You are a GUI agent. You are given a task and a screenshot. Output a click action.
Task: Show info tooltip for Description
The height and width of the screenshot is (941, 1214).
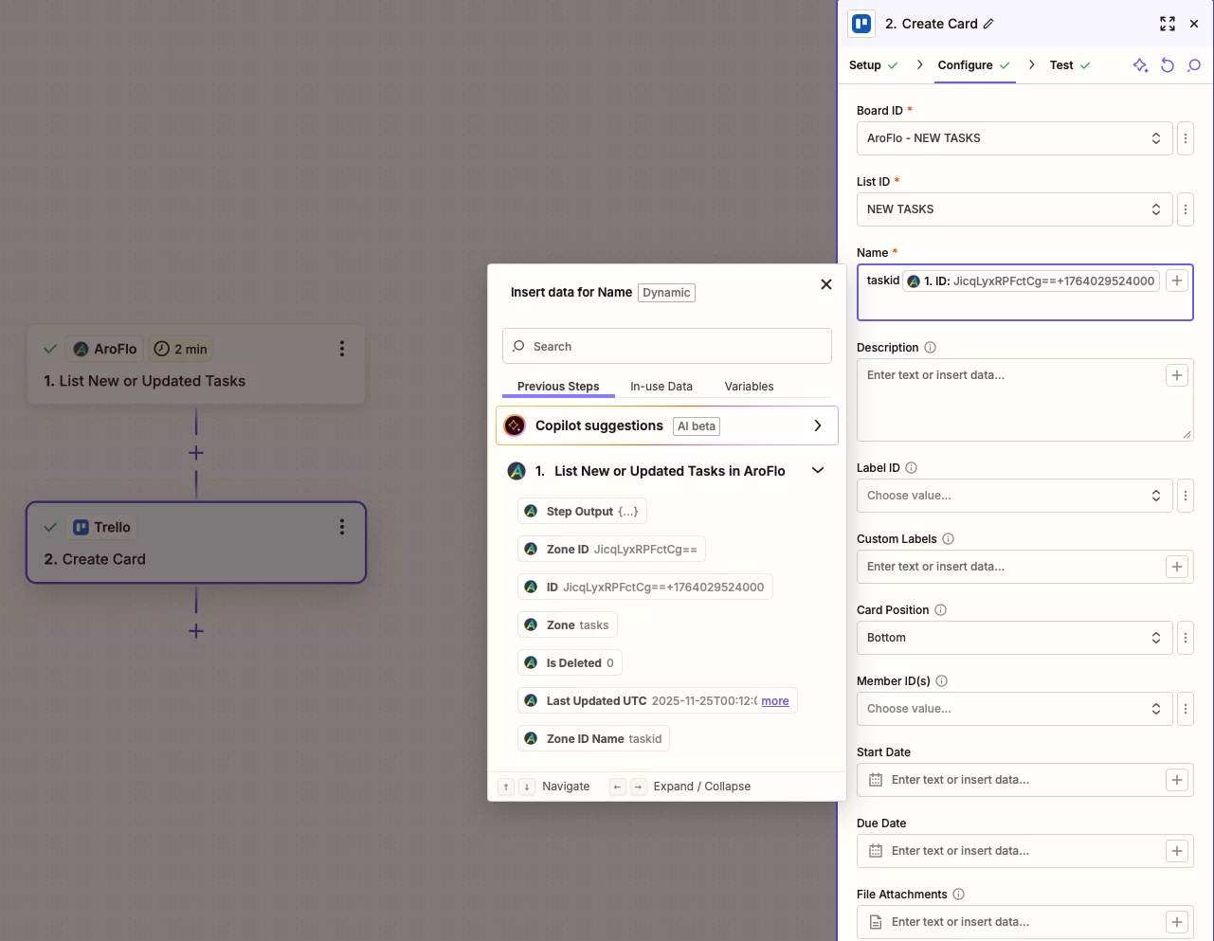click(930, 348)
